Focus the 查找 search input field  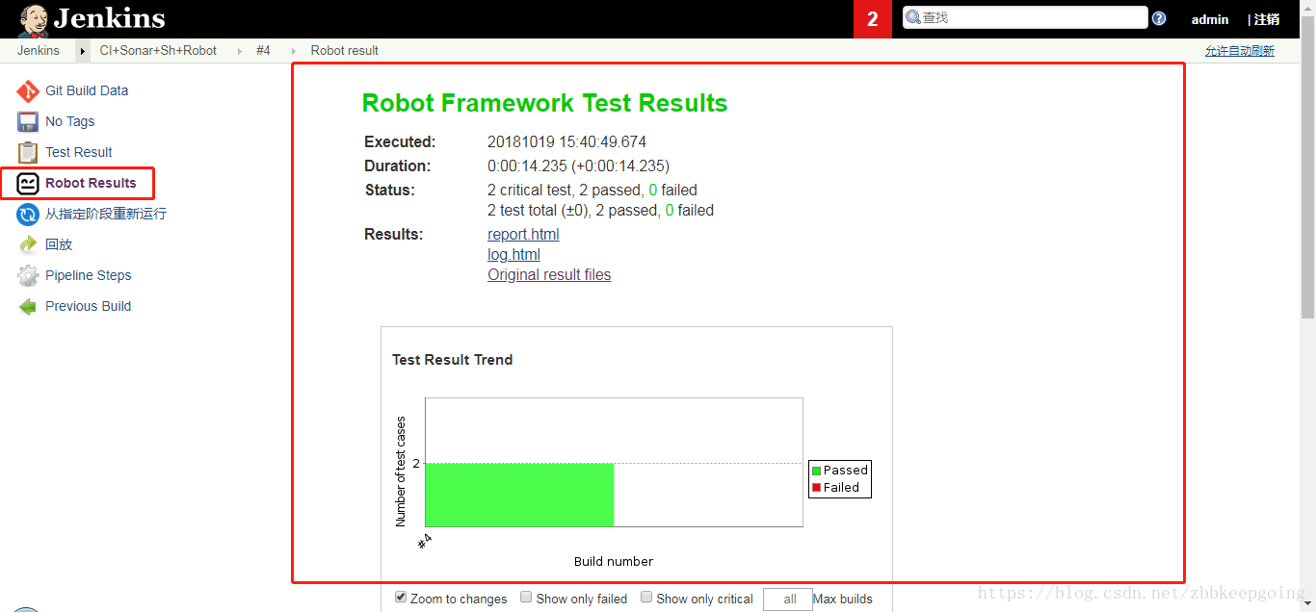pyautogui.click(x=1025, y=17)
